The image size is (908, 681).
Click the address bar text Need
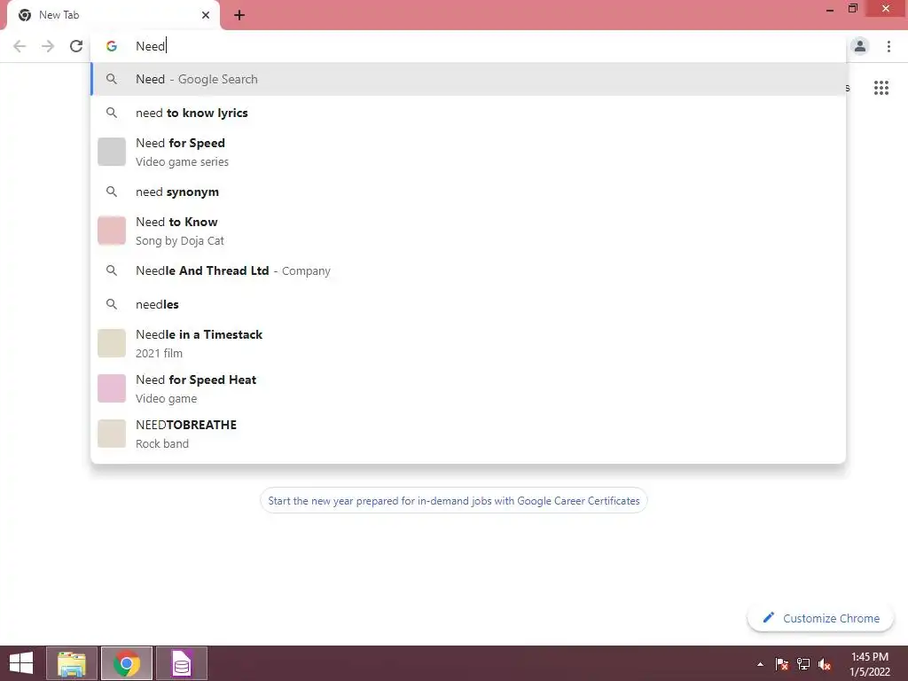(151, 46)
